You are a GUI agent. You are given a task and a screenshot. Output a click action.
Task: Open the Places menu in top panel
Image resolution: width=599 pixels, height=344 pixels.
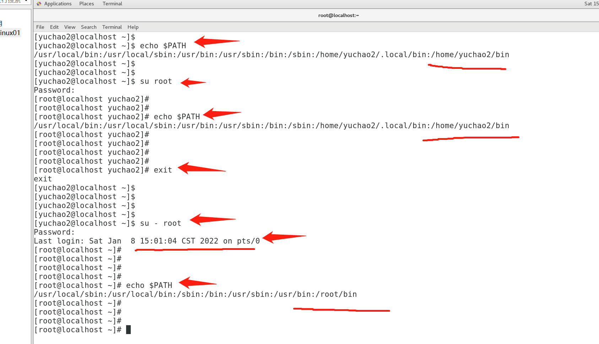[86, 4]
